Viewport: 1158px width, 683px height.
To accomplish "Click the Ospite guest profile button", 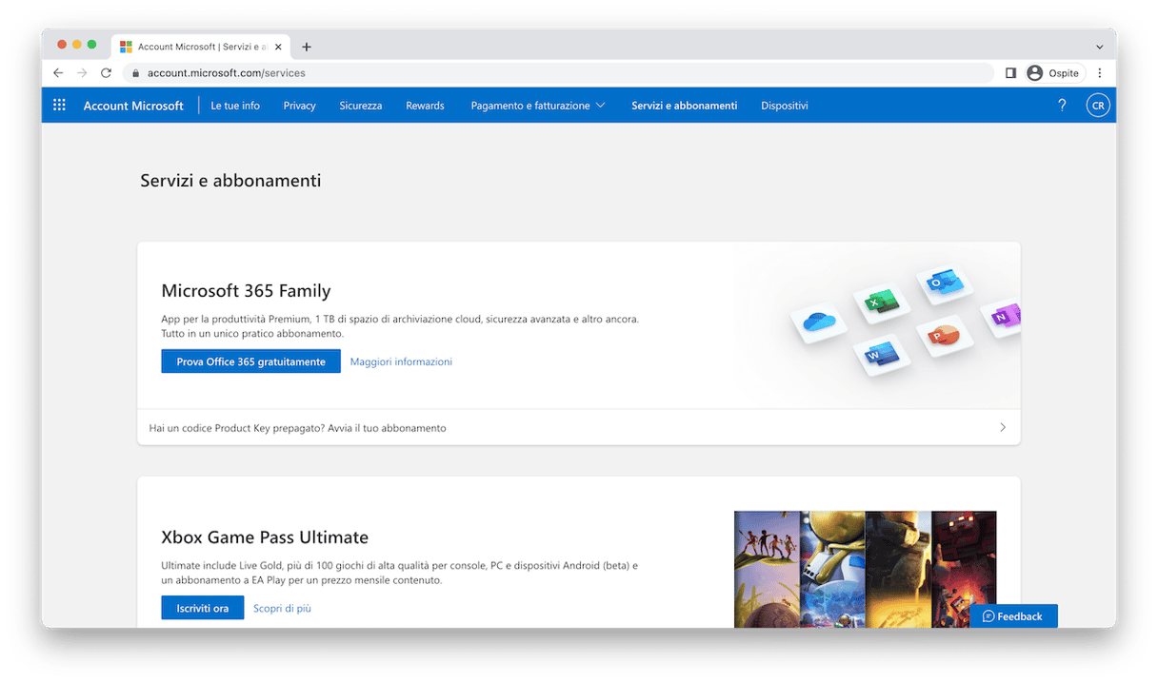I will pyautogui.click(x=1054, y=73).
